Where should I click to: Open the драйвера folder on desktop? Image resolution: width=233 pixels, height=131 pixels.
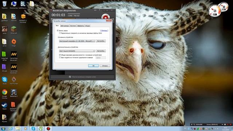click(4, 17)
